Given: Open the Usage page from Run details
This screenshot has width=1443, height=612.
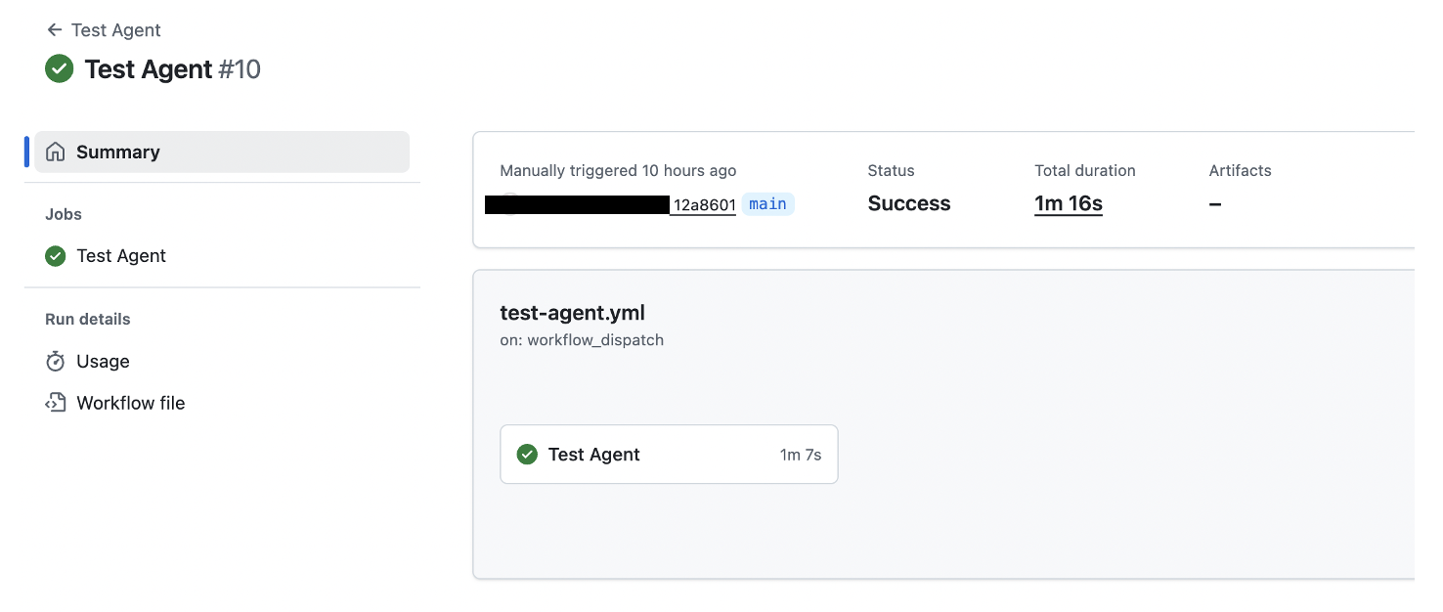Looking at the screenshot, I should tap(103, 361).
